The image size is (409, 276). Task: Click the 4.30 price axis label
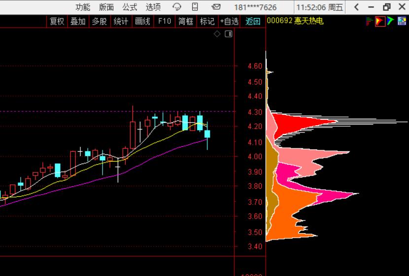[255, 112]
